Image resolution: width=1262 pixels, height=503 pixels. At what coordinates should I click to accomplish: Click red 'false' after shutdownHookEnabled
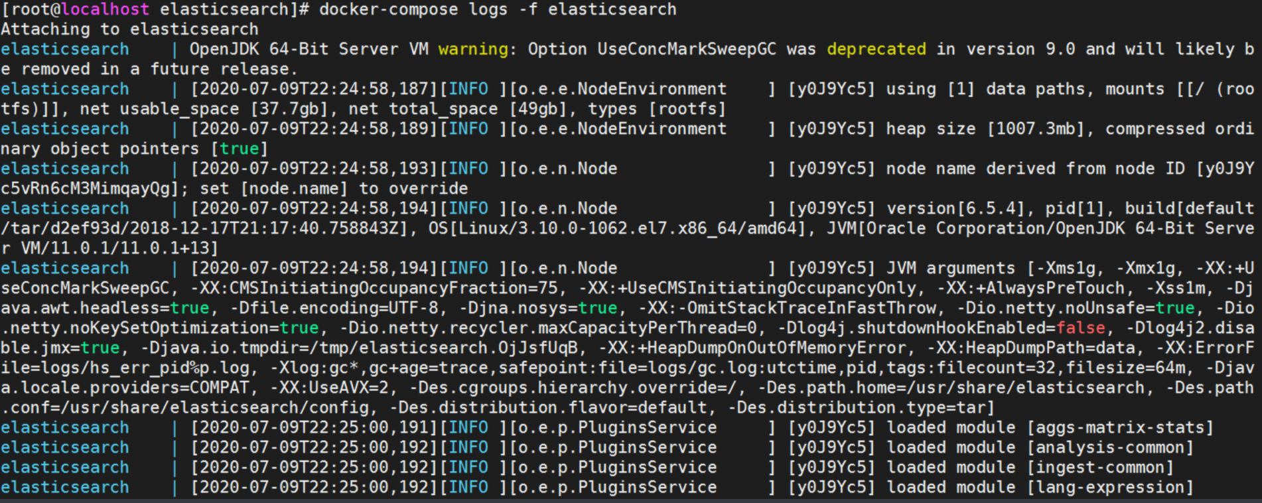[x=1080, y=328]
